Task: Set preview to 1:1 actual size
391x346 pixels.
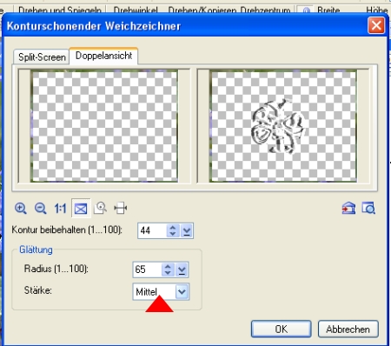Action: pos(60,209)
